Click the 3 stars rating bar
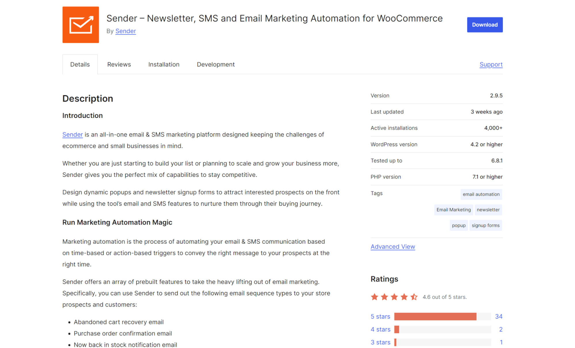 [442, 342]
